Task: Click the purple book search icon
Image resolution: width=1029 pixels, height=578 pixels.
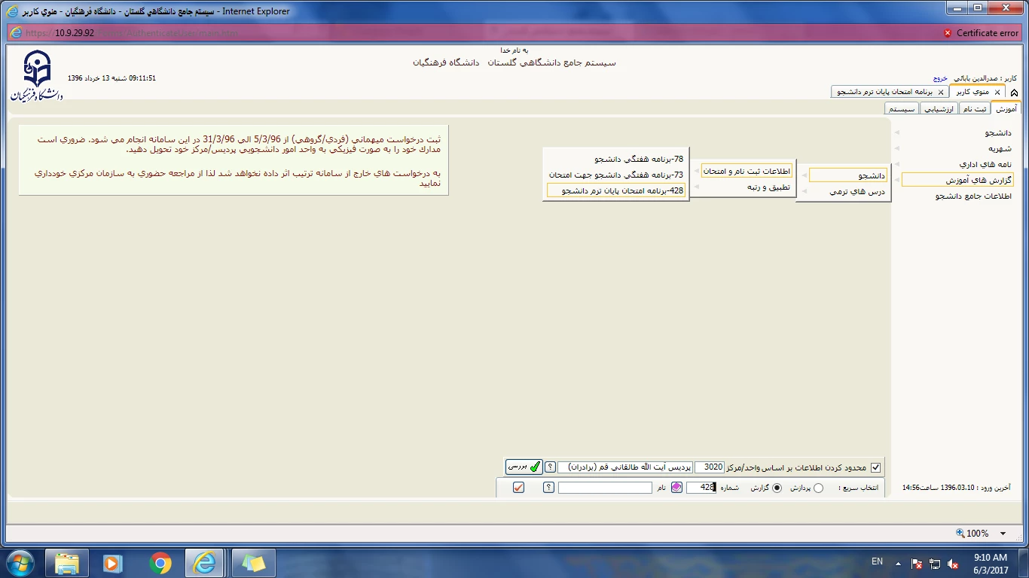Action: tap(676, 488)
